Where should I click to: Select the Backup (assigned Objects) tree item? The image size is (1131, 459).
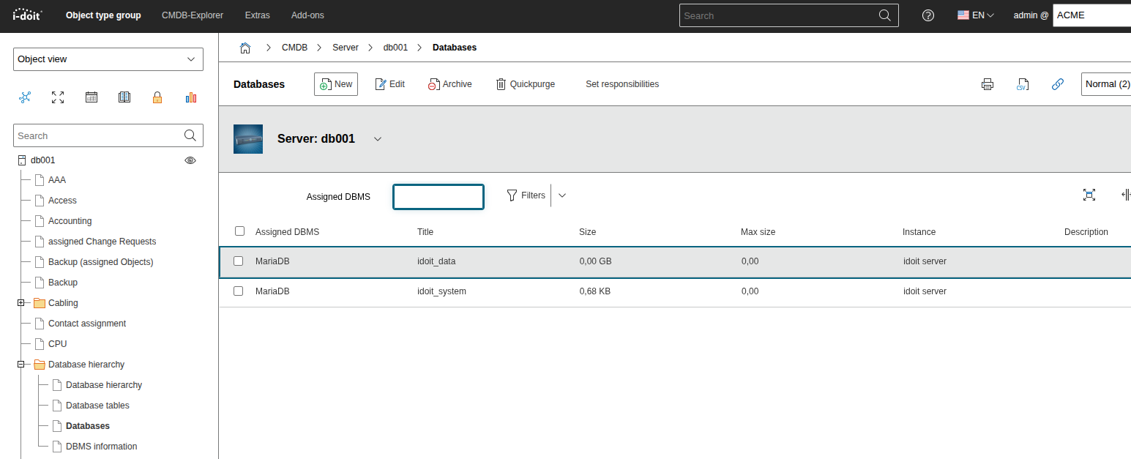(100, 262)
